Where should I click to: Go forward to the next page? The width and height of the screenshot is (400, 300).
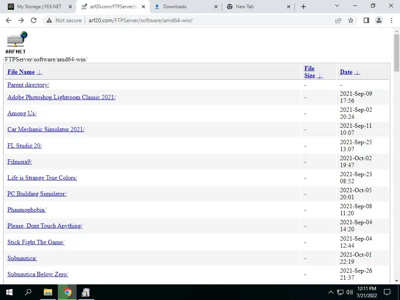21,20
